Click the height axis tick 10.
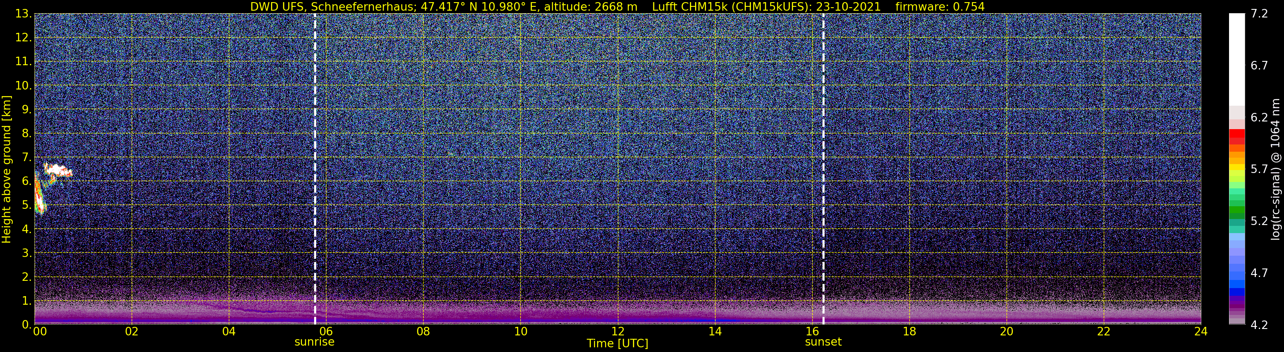This screenshot has height=352, width=1284. tap(23, 86)
